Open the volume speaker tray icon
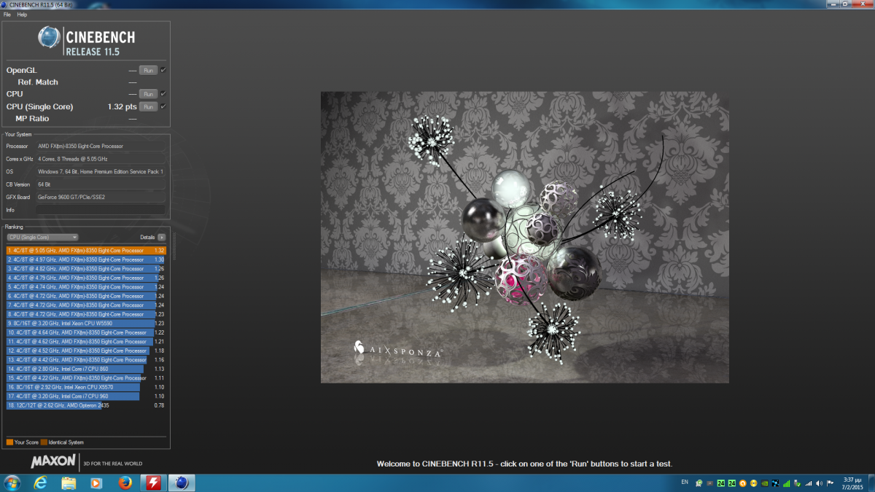 pos(819,483)
